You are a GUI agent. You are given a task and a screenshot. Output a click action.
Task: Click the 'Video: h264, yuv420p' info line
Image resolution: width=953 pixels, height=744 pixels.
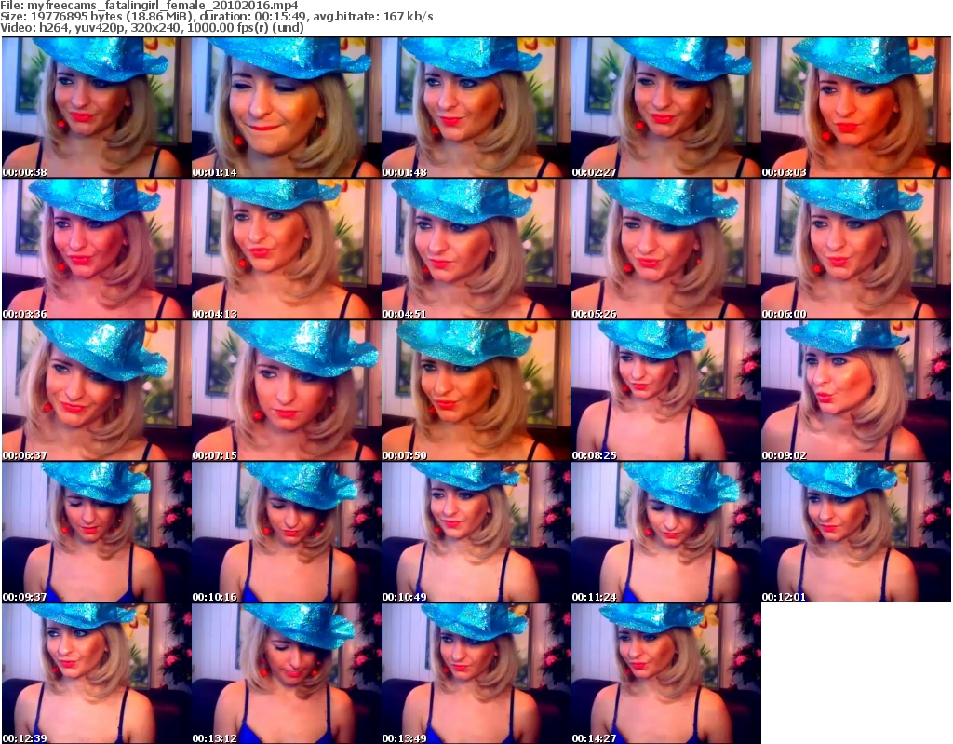click(x=152, y=27)
